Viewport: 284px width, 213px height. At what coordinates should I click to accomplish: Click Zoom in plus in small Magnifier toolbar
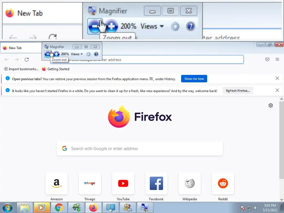point(56,54)
